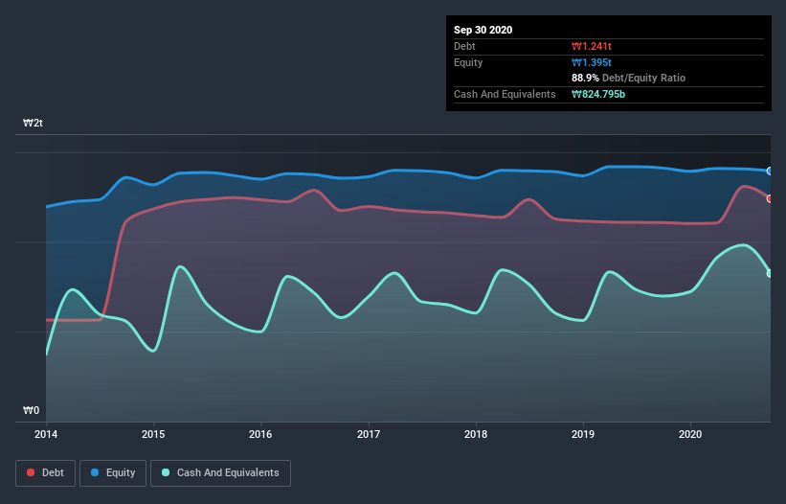Toggle the Equity series legend button

point(113,473)
